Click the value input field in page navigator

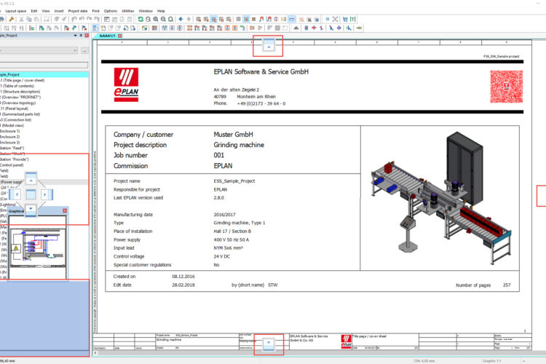[44, 65]
